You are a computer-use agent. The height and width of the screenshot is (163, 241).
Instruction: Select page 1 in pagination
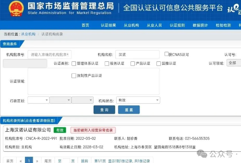[29, 161]
